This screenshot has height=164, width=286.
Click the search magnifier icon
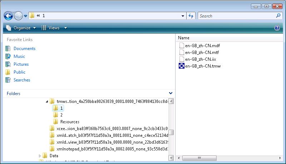(x=278, y=16)
